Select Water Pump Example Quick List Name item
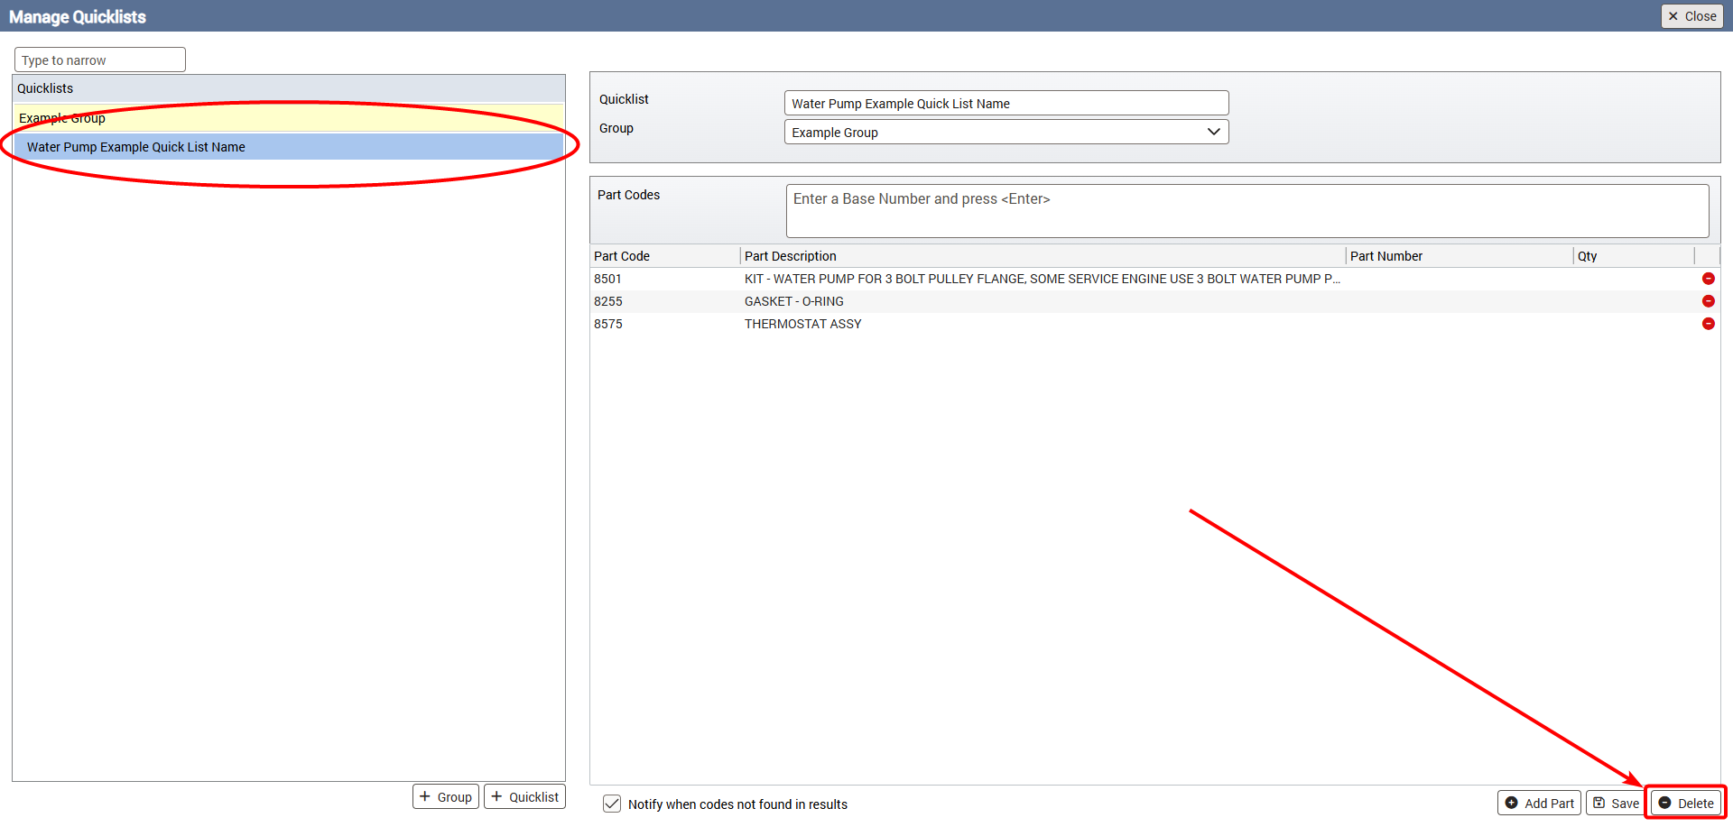The width and height of the screenshot is (1733, 827). pos(136,147)
